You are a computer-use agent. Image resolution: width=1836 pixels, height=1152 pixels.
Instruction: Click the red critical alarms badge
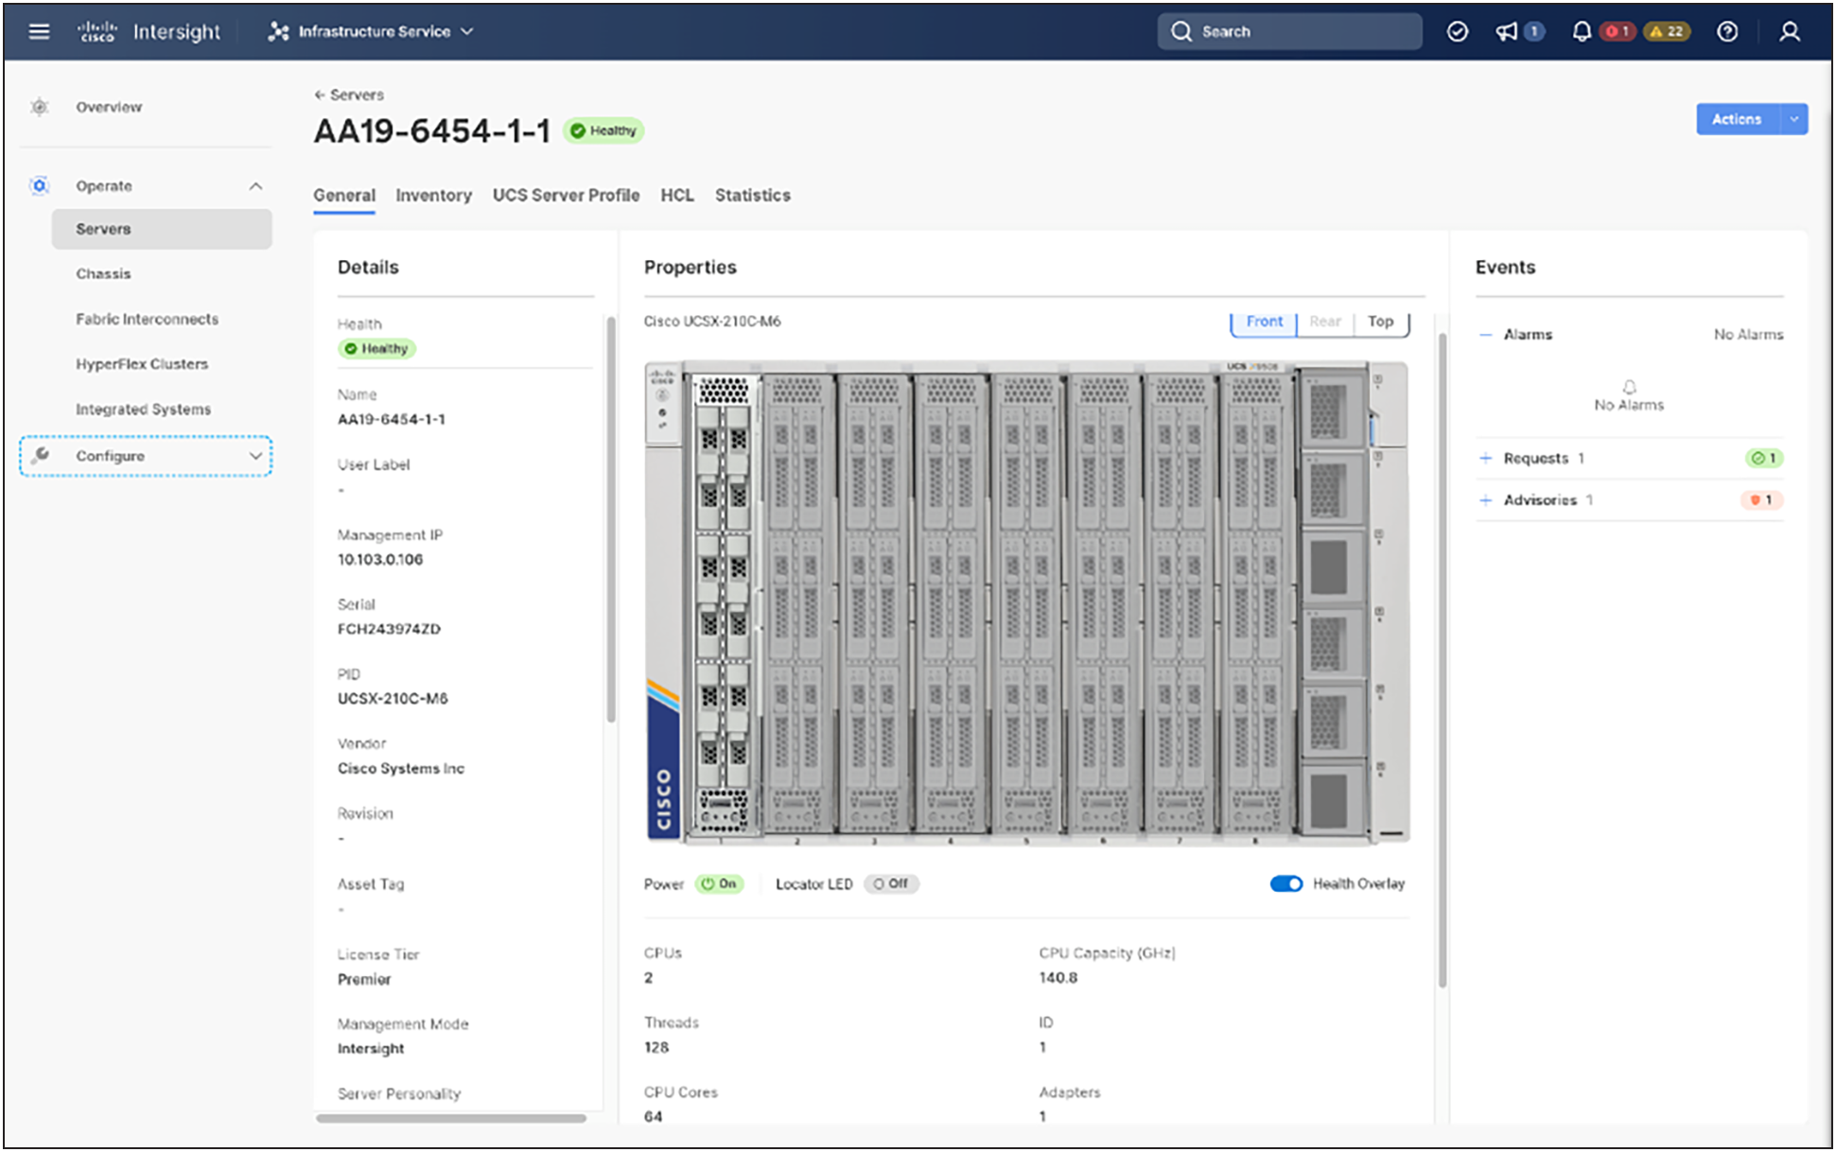[1618, 31]
